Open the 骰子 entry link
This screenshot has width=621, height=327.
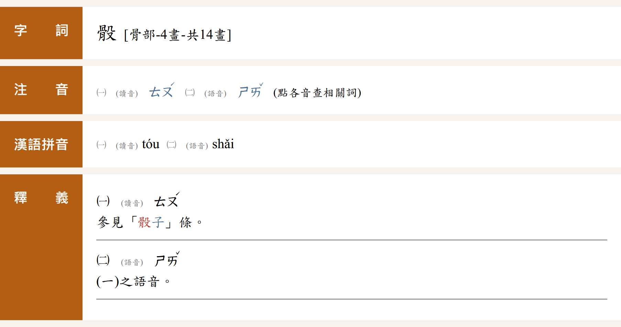click(151, 222)
